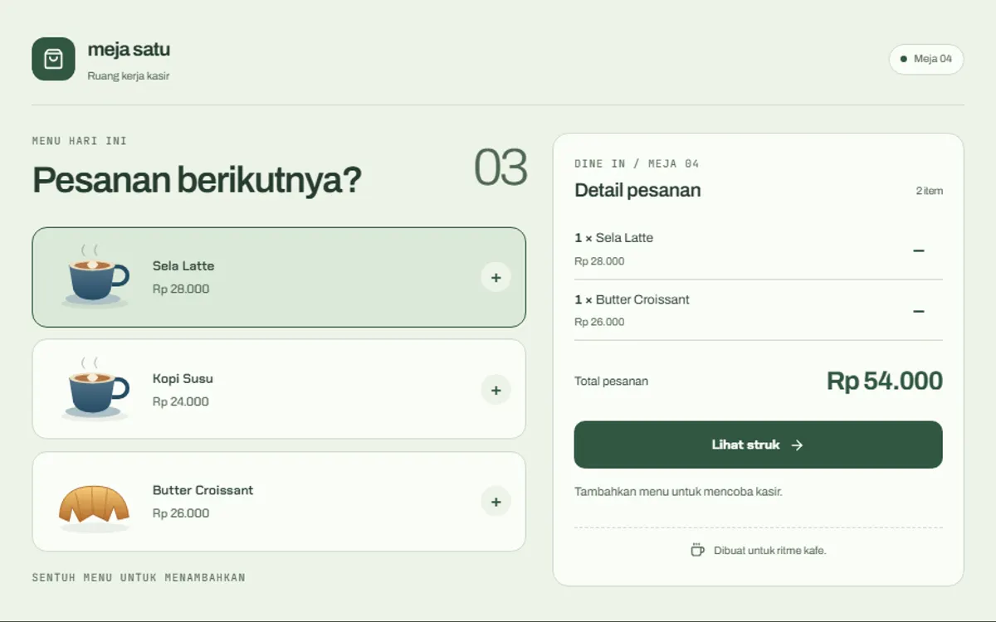Click the 'Dibuat untuk ritme kafe.' footer text

(x=770, y=551)
